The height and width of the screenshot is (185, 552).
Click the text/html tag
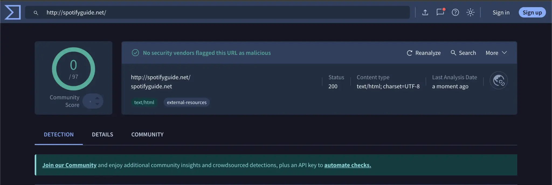pyautogui.click(x=144, y=102)
